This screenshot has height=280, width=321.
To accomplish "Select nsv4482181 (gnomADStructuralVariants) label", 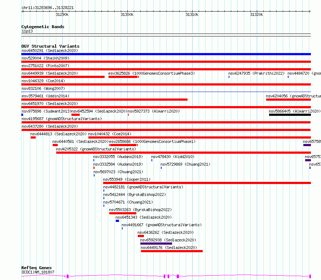I will pos(143,187).
